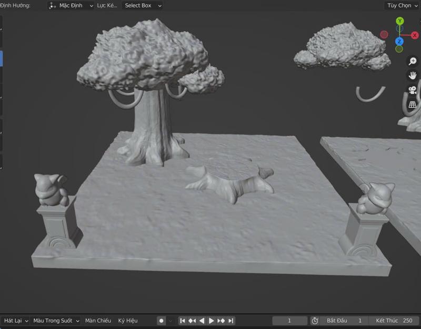Open the Ký Hiệu marker menu

[x=128, y=321]
